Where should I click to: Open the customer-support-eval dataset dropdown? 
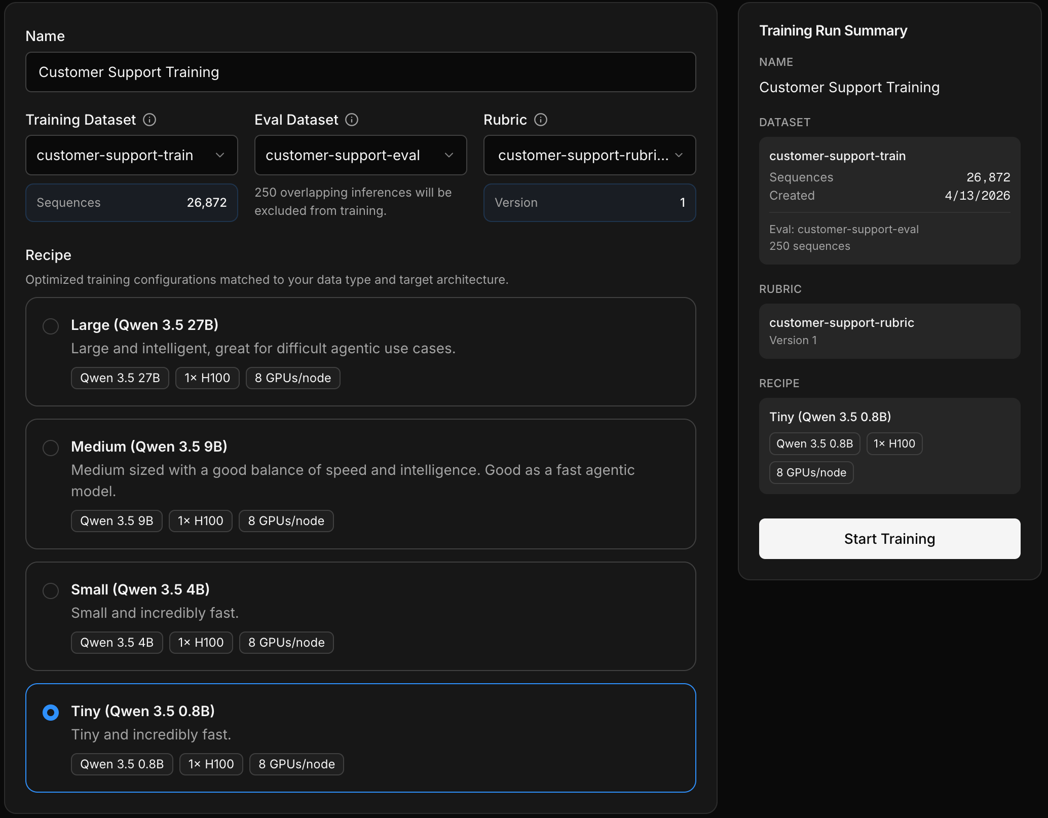click(361, 155)
